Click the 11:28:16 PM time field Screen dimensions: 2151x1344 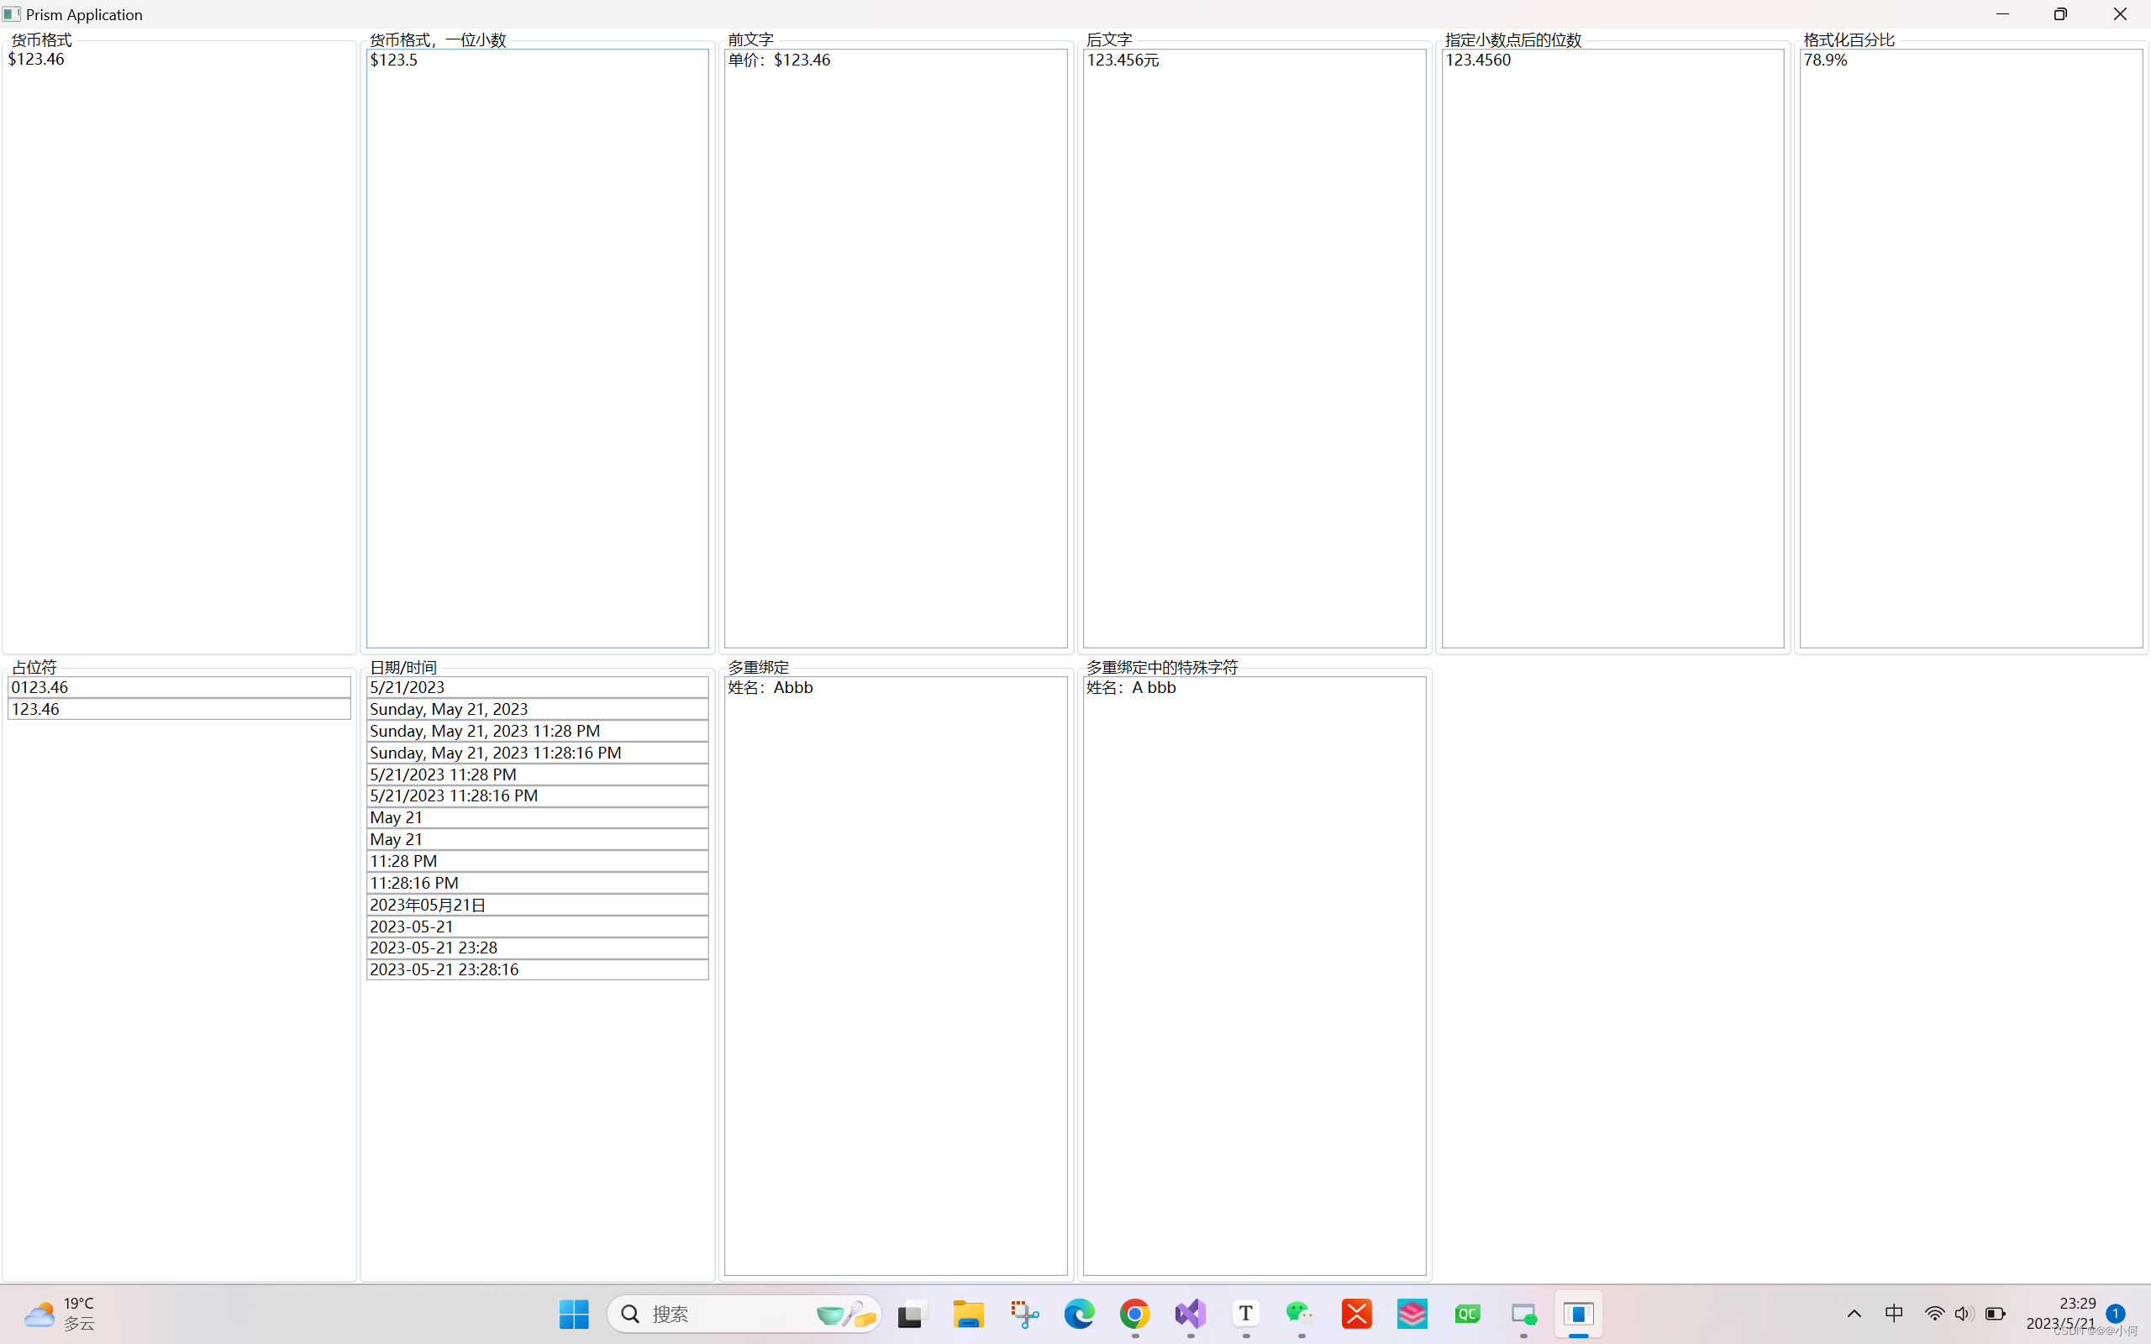(x=538, y=883)
